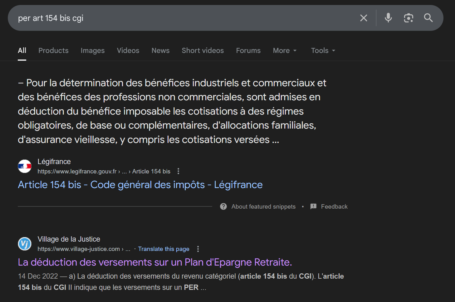Open the Short videos tab
Viewport: 455px width, 302px height.
pyautogui.click(x=203, y=50)
